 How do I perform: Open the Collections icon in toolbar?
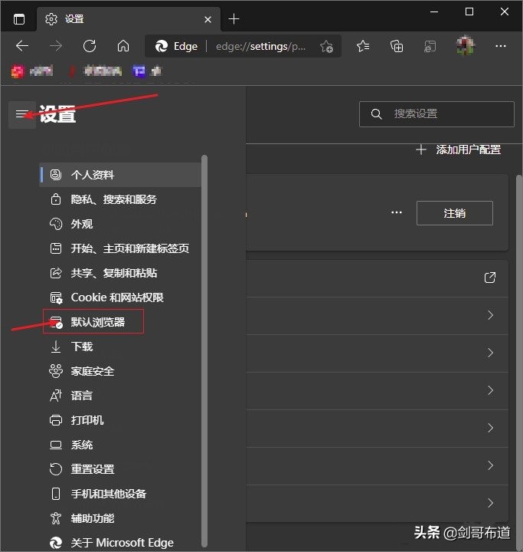click(397, 46)
